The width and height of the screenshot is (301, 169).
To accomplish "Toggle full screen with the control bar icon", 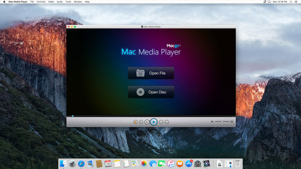I will [232, 122].
